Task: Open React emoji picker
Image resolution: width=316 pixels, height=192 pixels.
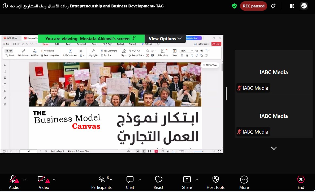Action: tap(158, 182)
